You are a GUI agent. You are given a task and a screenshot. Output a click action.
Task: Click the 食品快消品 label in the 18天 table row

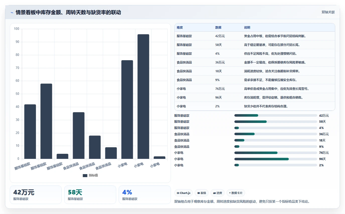tap(184, 71)
